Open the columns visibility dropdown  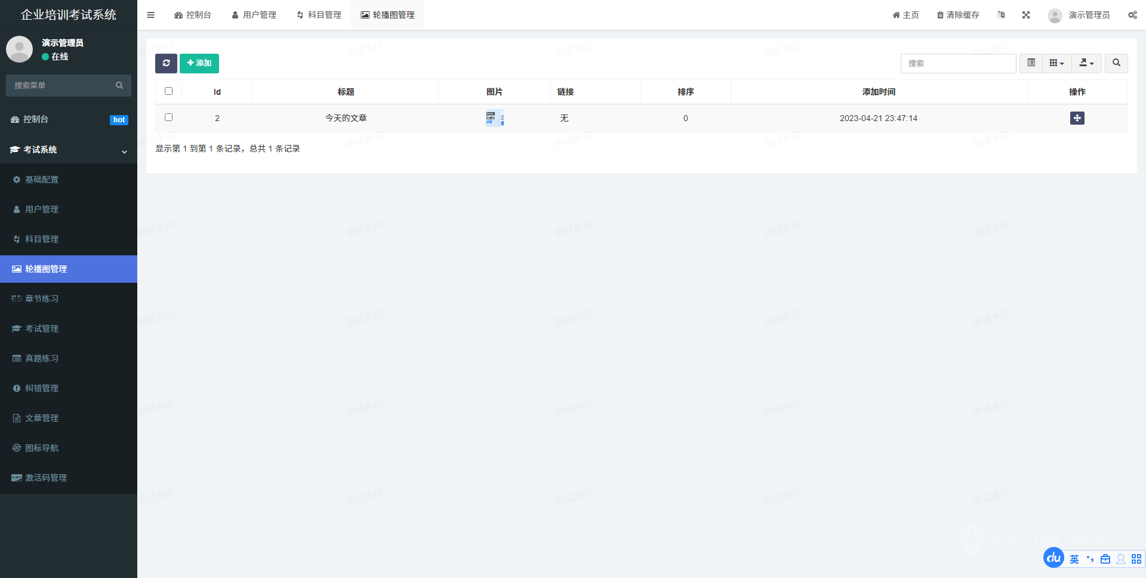tap(1056, 63)
